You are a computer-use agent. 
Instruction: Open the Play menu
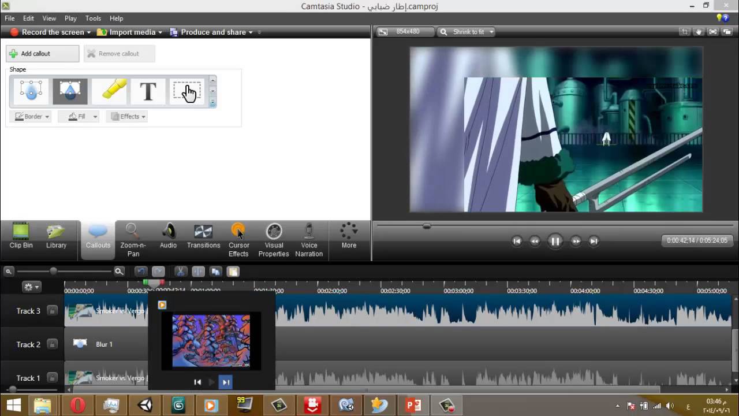70,18
